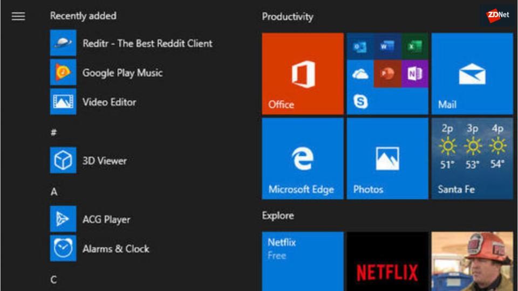518x291 pixels.
Task: Open the Outlook icon in Office folder tile
Action: click(x=360, y=46)
